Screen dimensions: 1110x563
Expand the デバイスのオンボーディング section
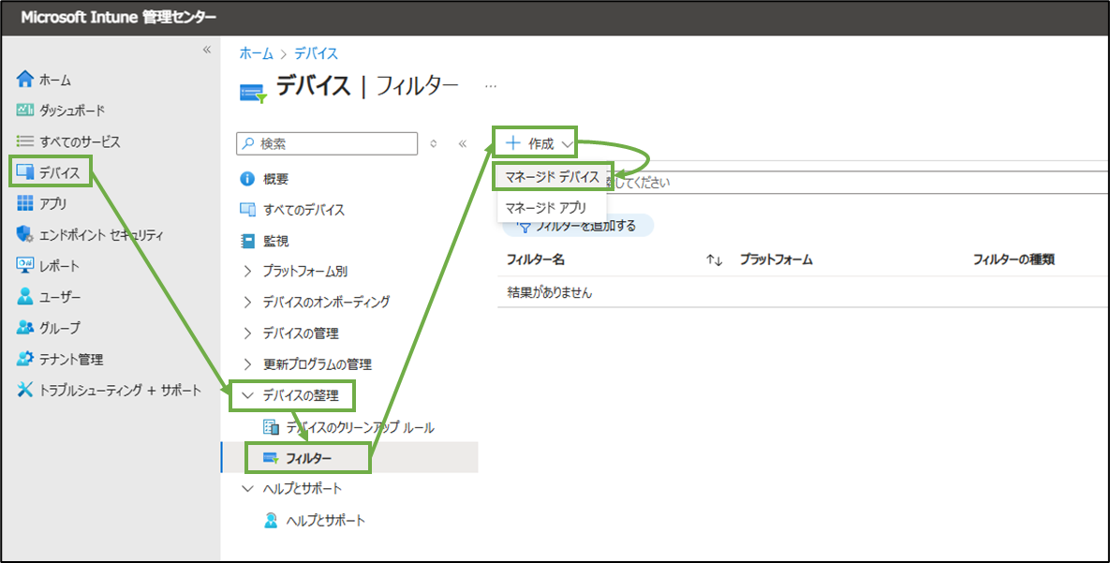[247, 303]
